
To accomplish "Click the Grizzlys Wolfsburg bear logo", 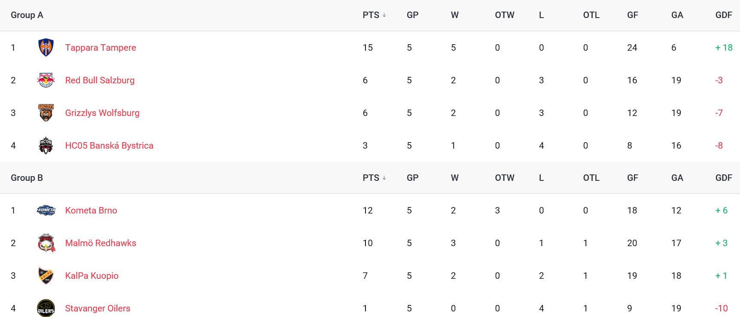I will point(46,113).
